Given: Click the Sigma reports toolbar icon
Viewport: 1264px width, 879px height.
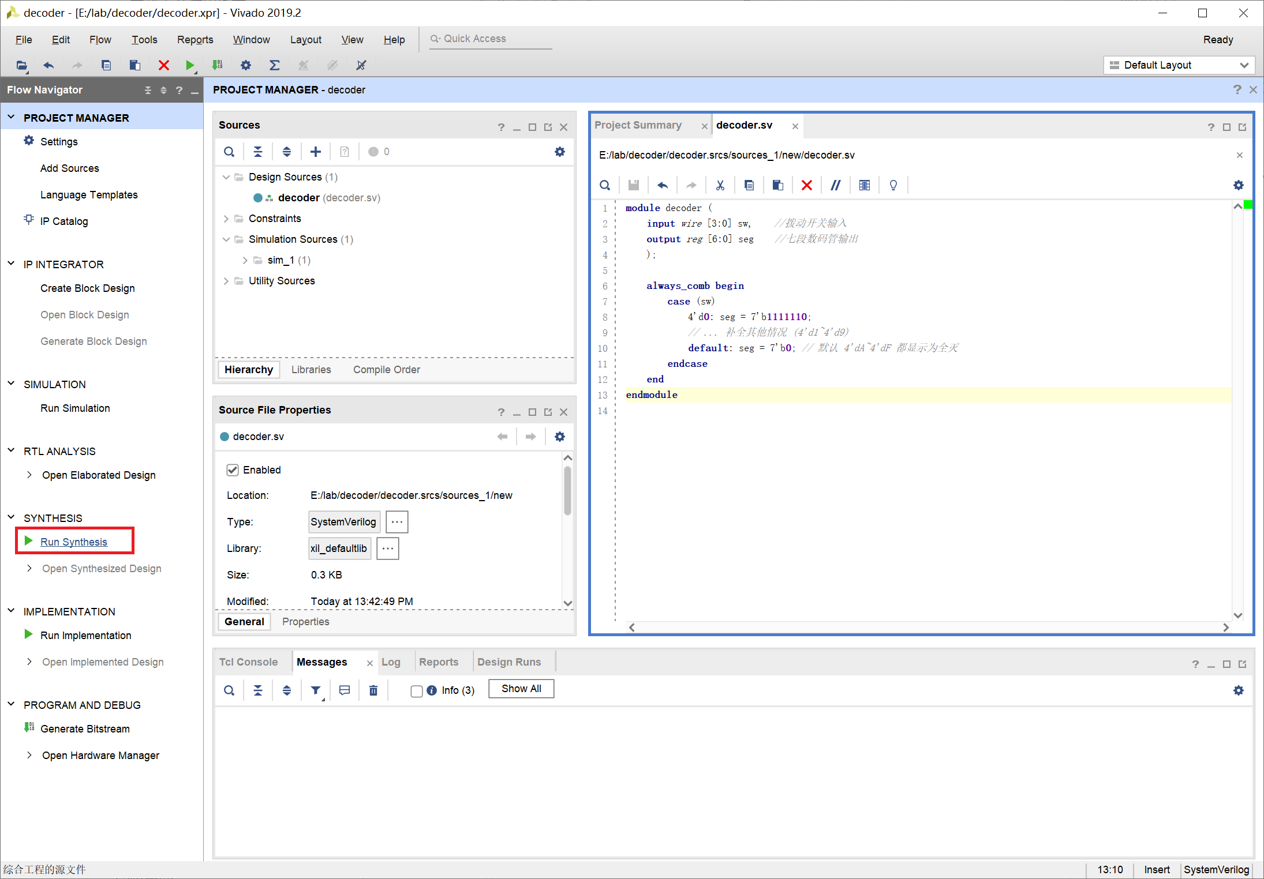Looking at the screenshot, I should [274, 65].
